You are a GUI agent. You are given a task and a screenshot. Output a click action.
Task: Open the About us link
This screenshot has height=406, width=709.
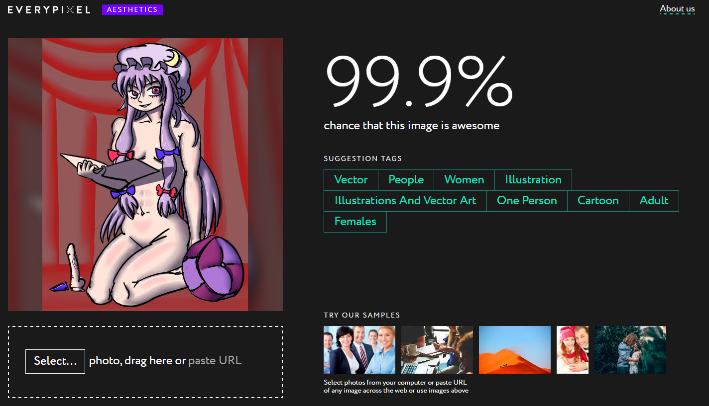click(677, 9)
